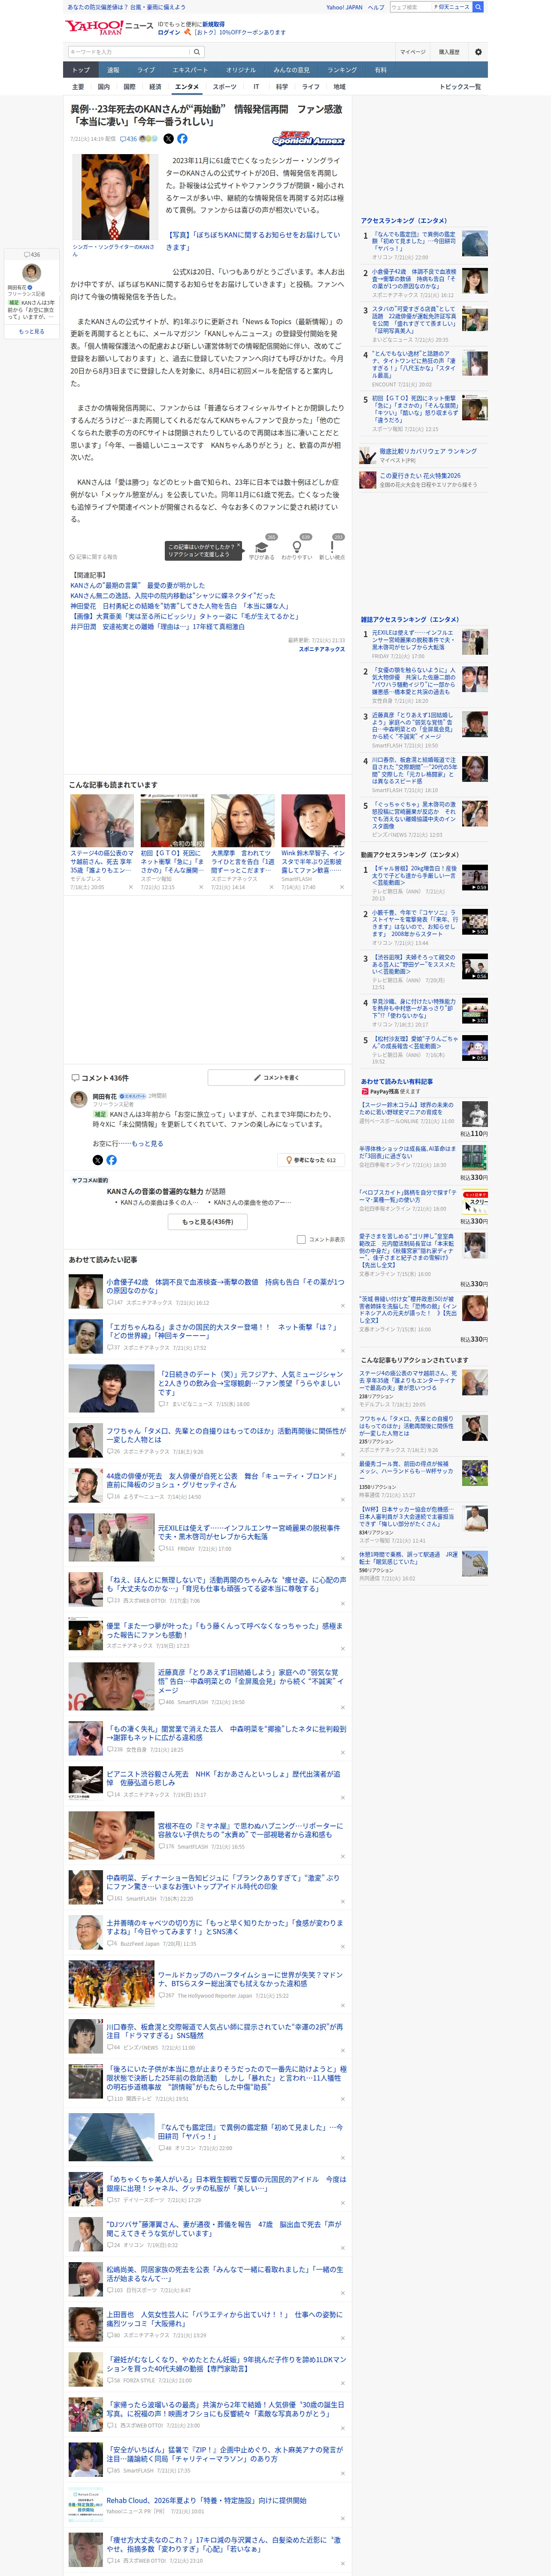Select the スポーツ category
551x2576 pixels.
coord(225,87)
